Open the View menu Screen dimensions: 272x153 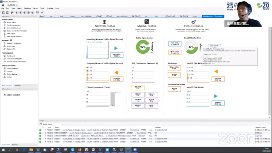click(13, 8)
